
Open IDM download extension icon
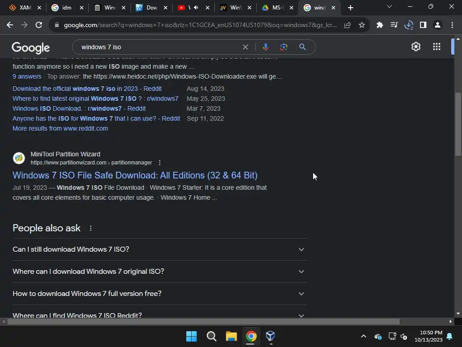coord(409,25)
